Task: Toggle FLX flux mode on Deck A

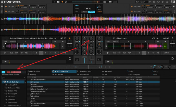Action: 22,53
